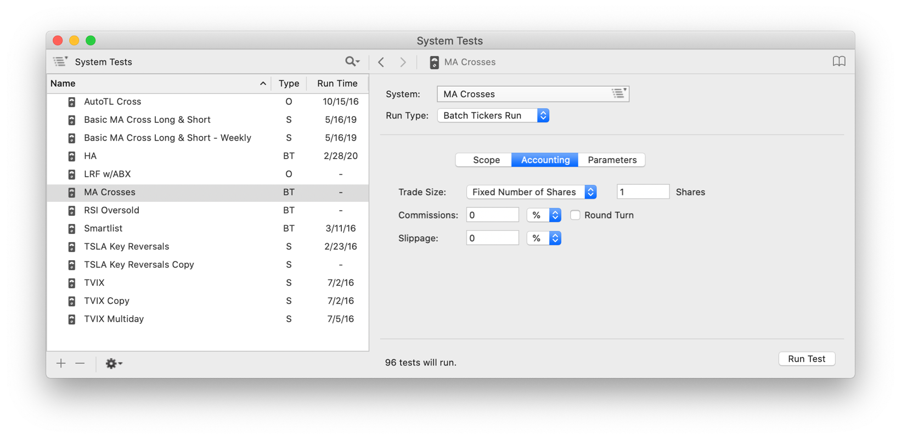Click the MA Crosses document icon in the header
Screen dimensions: 901x439
pos(434,62)
